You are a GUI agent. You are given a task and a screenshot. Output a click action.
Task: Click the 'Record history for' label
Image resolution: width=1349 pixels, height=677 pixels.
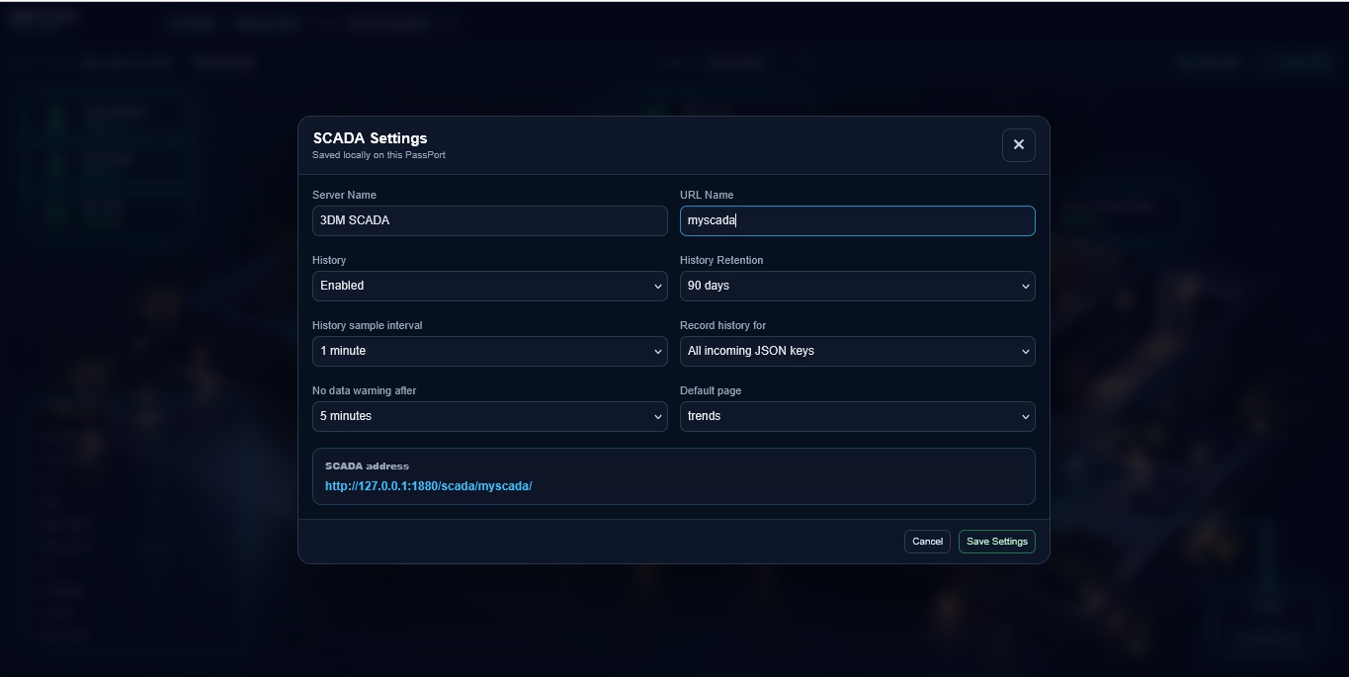pyautogui.click(x=722, y=325)
